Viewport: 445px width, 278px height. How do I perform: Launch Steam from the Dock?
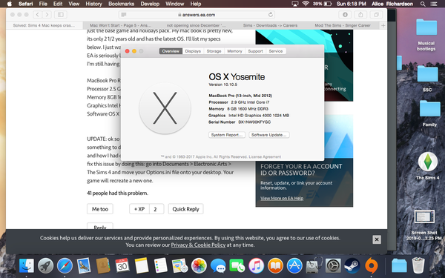click(352, 266)
